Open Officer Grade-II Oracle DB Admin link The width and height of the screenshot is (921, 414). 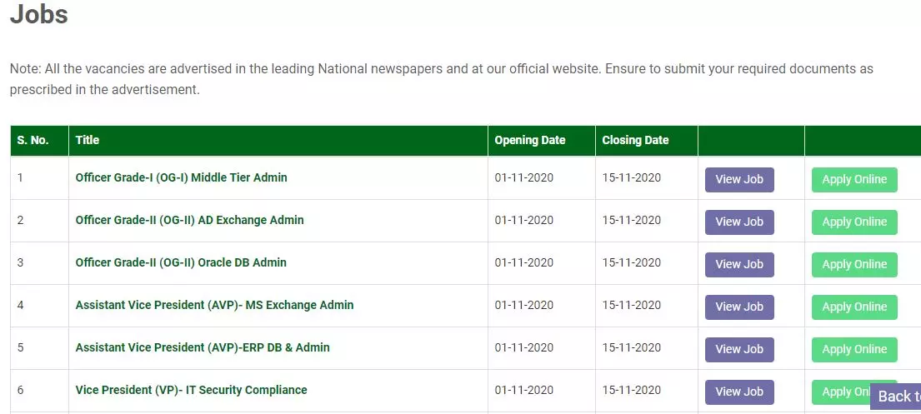click(x=181, y=262)
